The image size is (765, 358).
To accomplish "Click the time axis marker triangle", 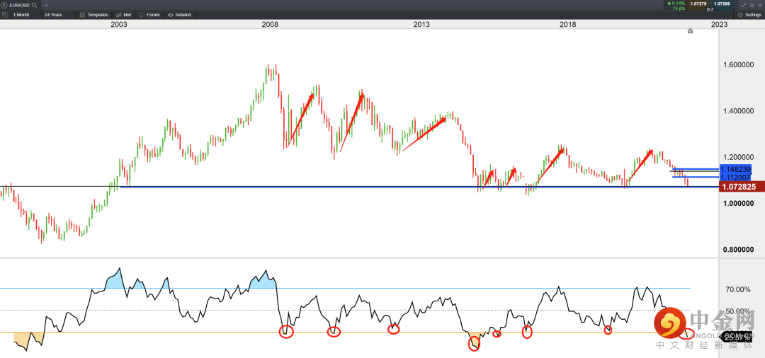I will pos(690,31).
